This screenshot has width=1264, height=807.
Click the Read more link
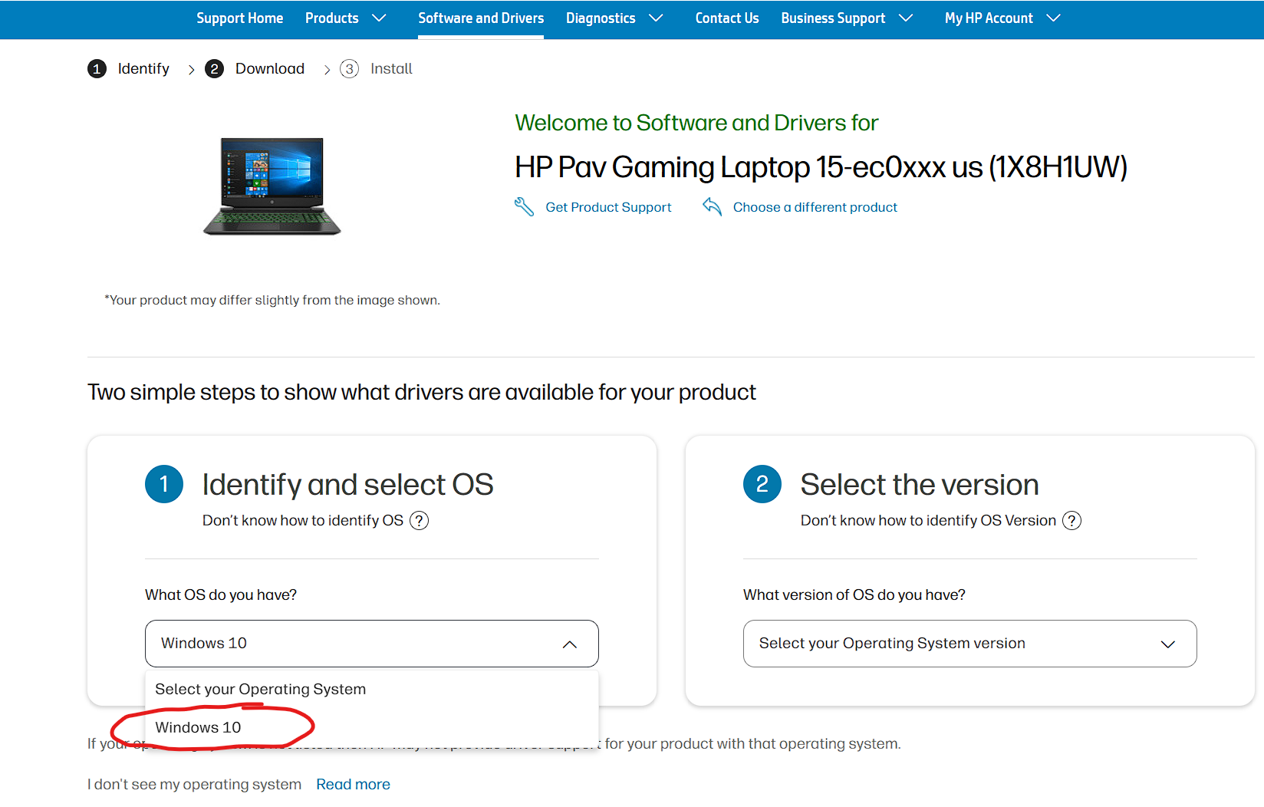[x=353, y=784]
